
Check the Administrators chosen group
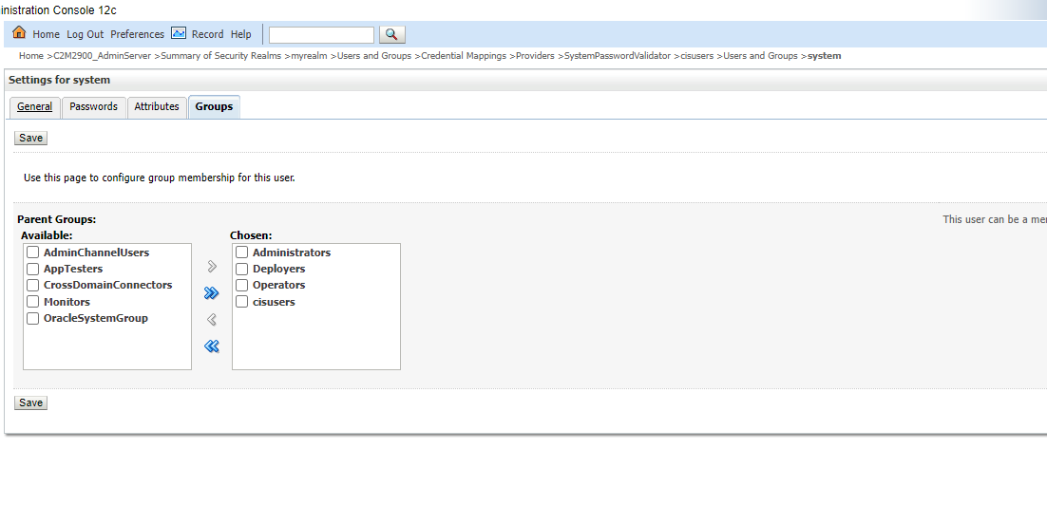tap(241, 252)
